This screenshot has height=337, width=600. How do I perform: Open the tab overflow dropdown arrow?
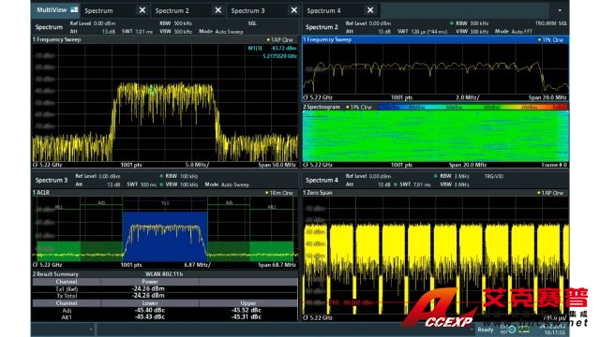click(560, 10)
